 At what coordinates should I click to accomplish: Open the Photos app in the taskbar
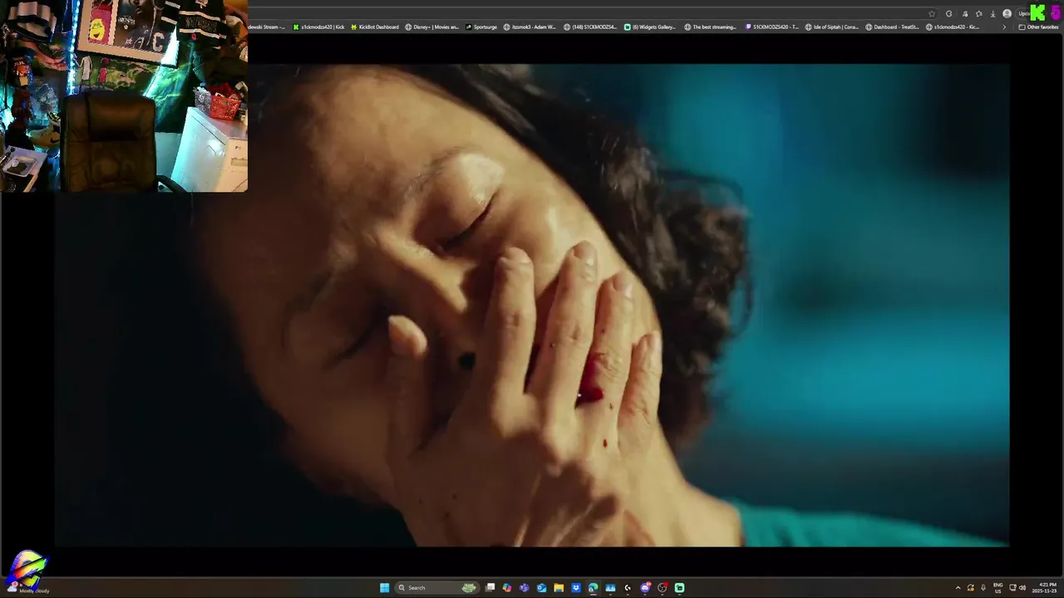[x=610, y=587]
